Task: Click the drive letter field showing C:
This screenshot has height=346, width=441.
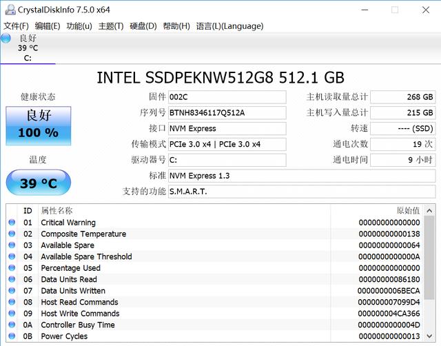Action: point(227,160)
